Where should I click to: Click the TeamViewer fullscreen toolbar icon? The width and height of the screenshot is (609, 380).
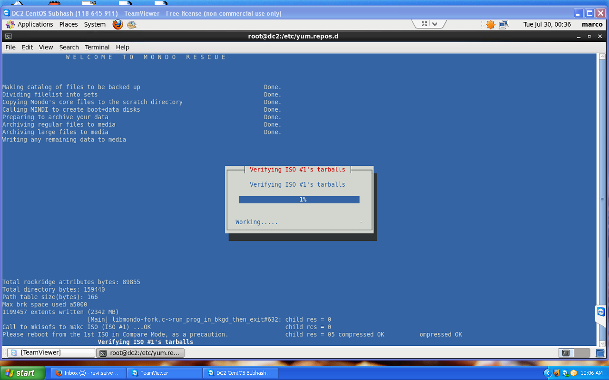click(x=424, y=24)
